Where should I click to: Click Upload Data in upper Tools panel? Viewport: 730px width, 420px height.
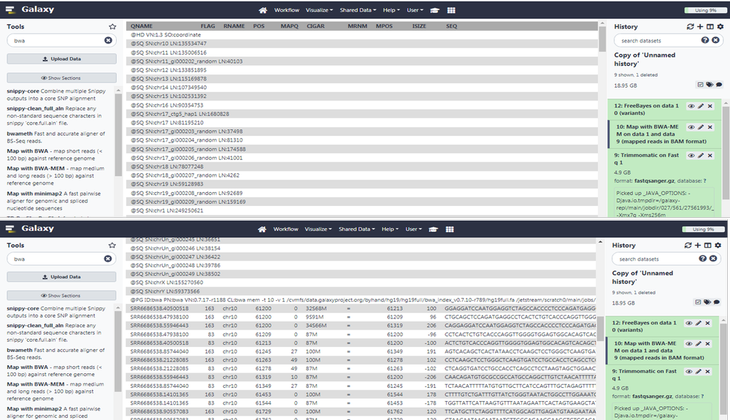tap(61, 59)
